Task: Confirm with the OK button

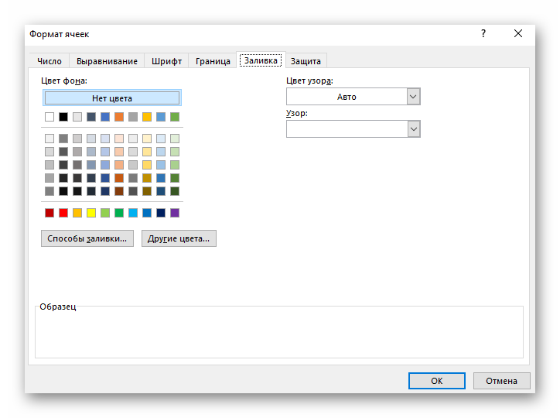Action: (437, 381)
